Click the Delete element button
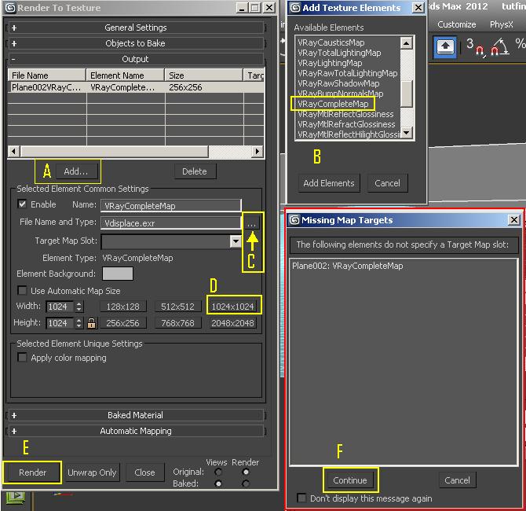 [195, 171]
